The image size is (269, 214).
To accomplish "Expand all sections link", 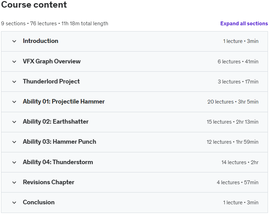I will [244, 24].
